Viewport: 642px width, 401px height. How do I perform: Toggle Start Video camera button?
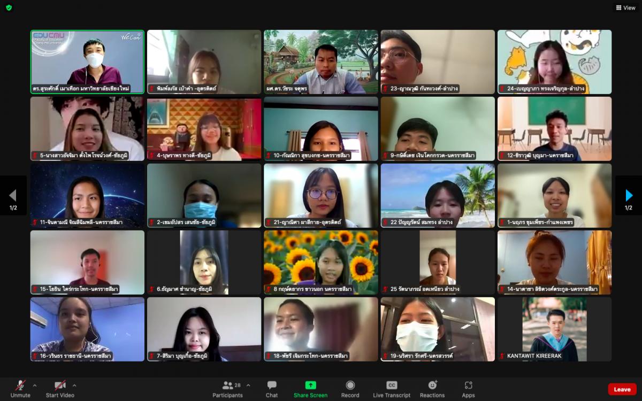pyautogui.click(x=60, y=389)
